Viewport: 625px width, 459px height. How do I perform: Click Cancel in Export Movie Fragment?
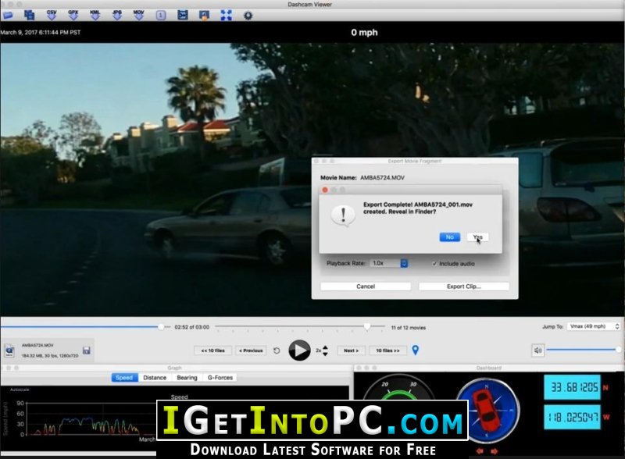click(x=366, y=286)
